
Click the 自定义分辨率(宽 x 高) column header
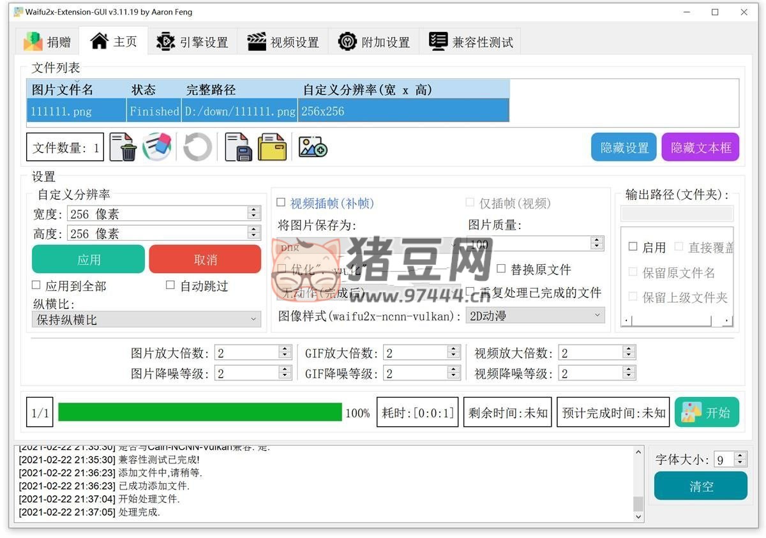tap(403, 89)
